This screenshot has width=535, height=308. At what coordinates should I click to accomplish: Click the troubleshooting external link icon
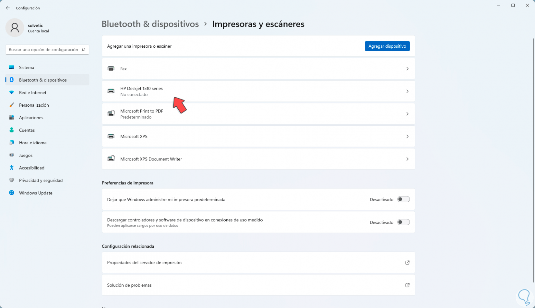pos(407,285)
